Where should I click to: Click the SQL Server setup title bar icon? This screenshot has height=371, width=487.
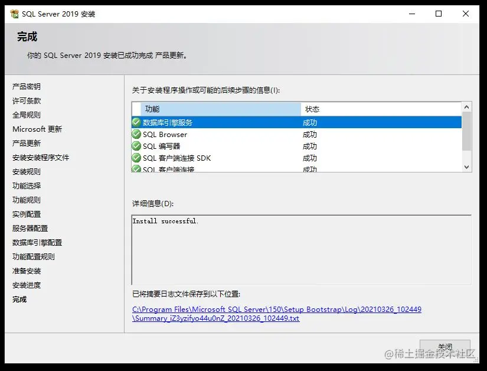(14, 14)
